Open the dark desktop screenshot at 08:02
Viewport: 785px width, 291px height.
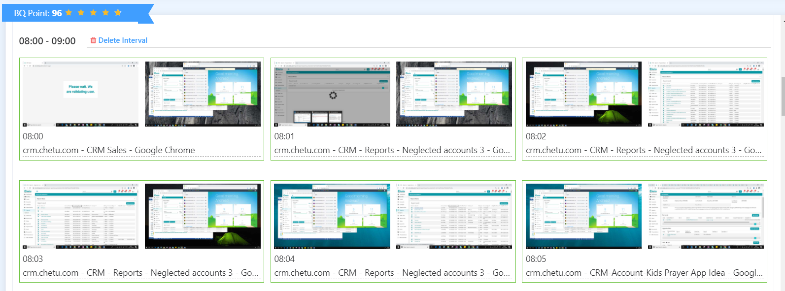pyautogui.click(x=583, y=94)
